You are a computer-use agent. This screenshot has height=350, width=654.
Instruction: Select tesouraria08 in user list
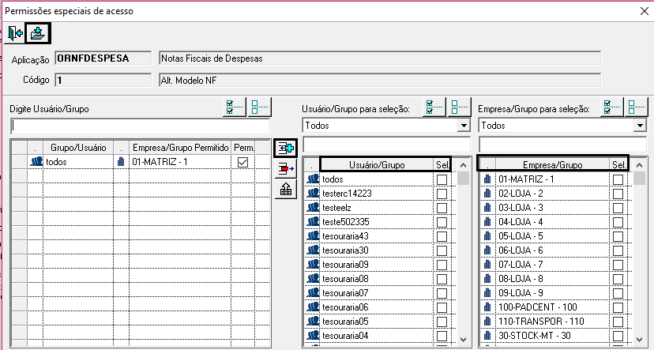point(378,279)
